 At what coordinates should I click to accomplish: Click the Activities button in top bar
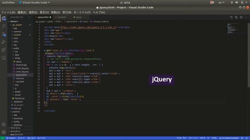[x=8, y=3]
